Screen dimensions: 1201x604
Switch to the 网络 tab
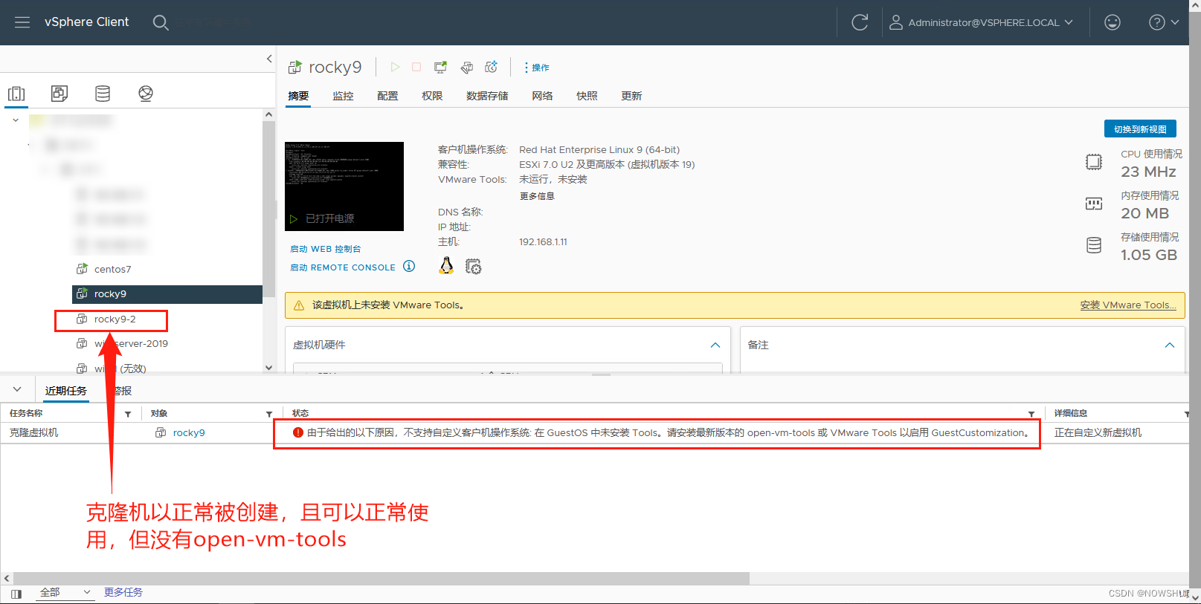point(542,96)
